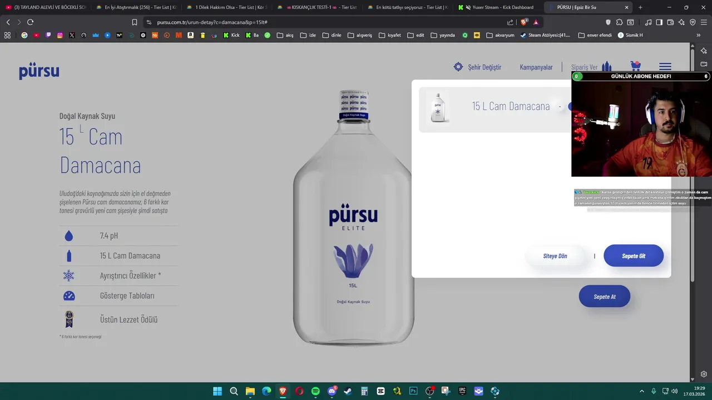Open Brave Shields lion icon
Image resolution: width=712 pixels, height=400 pixels.
click(524, 22)
